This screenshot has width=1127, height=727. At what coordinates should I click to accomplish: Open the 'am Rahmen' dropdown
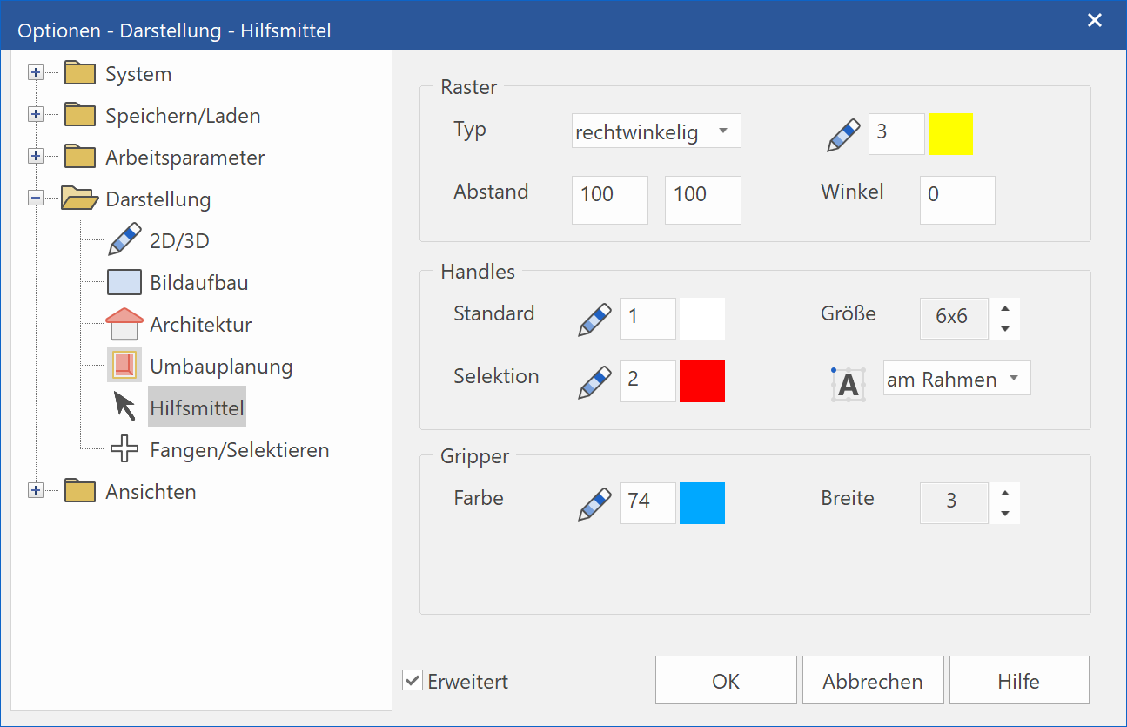tap(956, 379)
